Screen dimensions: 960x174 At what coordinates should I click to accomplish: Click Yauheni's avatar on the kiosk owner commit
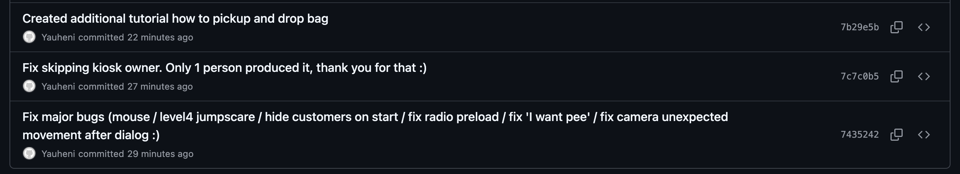point(29,86)
